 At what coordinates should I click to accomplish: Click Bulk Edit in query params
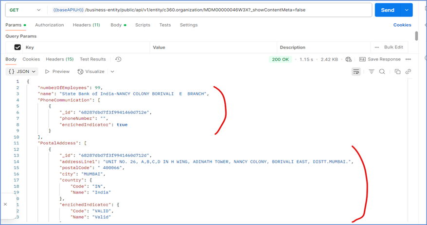click(x=393, y=48)
